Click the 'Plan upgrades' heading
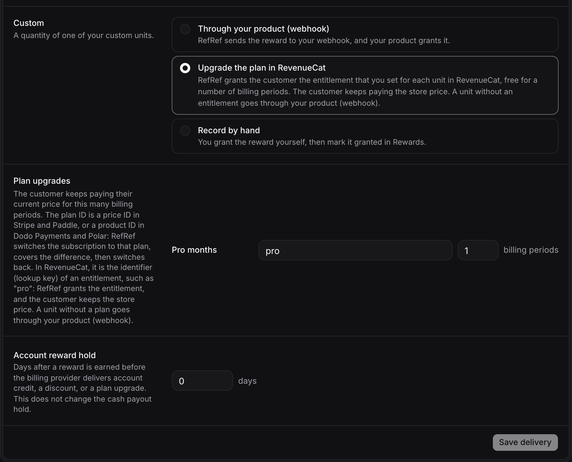Screen dimensions: 572x462 pos(42,181)
